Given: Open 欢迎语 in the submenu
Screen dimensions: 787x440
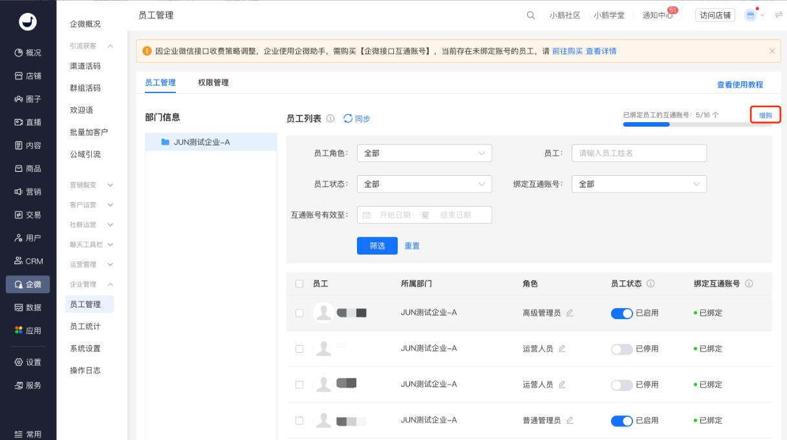Looking at the screenshot, I should [81, 110].
